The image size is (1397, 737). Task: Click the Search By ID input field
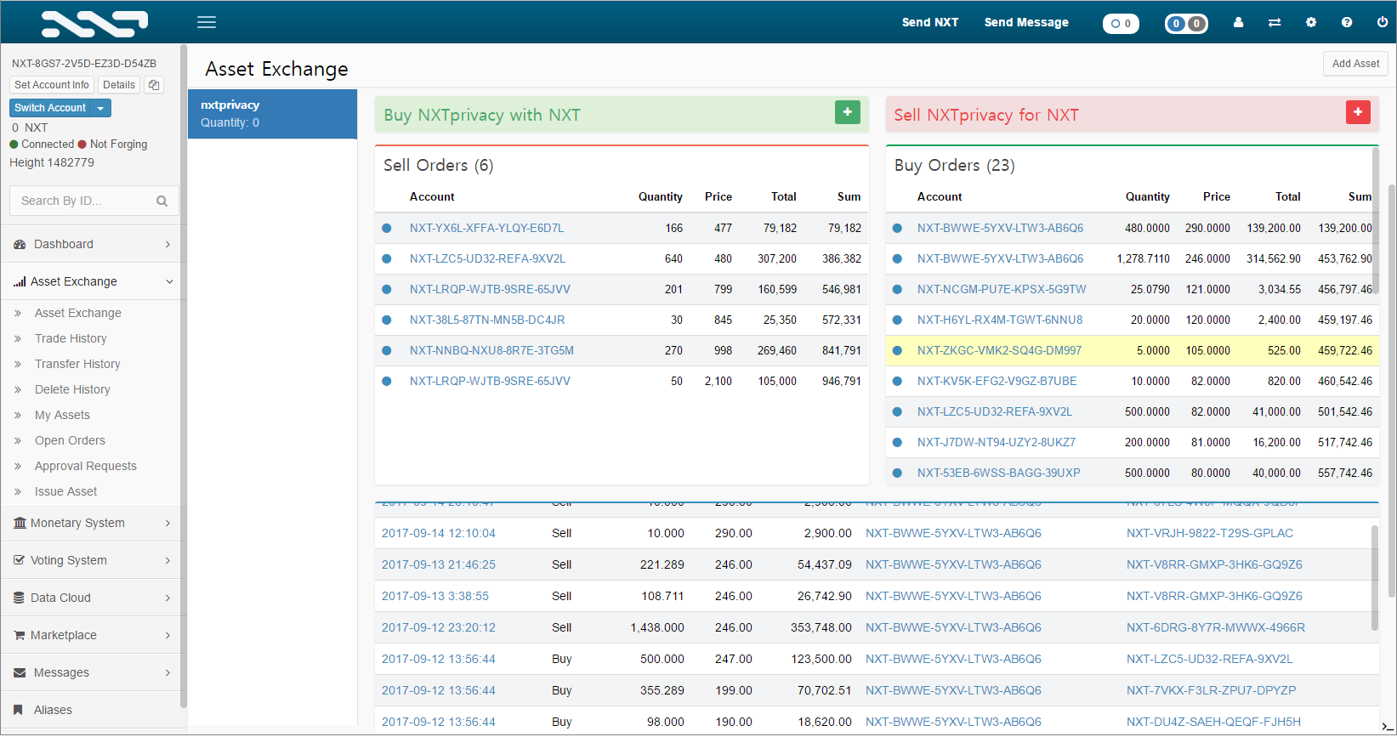tap(94, 201)
